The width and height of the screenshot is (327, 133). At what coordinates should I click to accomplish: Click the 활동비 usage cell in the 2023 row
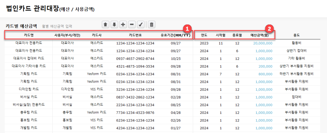click(297, 43)
